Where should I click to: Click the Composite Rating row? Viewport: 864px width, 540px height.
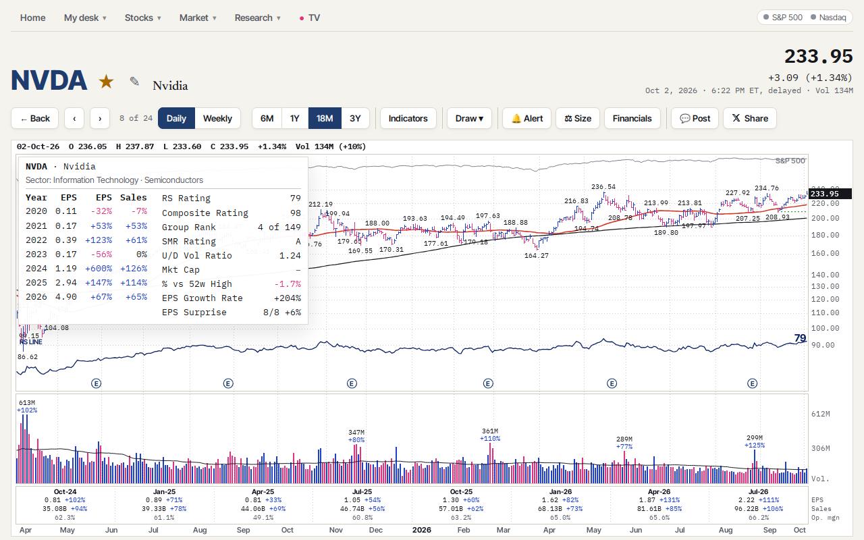232,213
